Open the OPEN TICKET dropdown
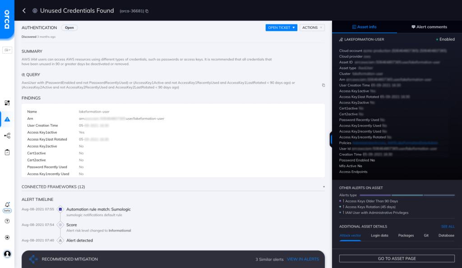 [281, 27]
